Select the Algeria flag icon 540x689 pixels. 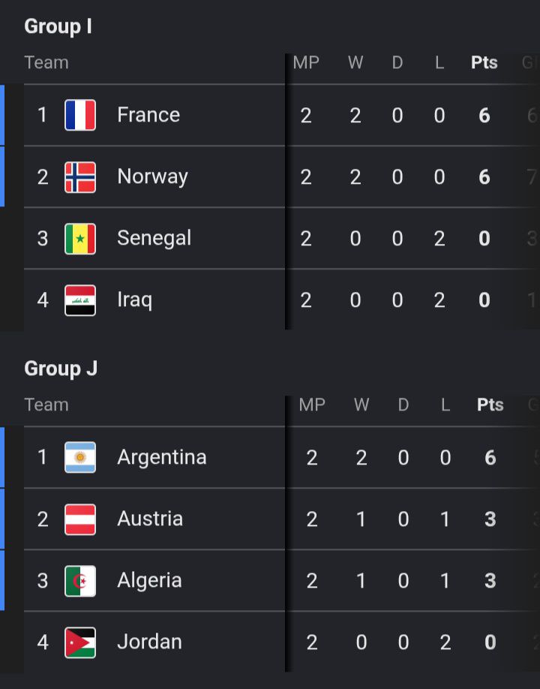(80, 581)
